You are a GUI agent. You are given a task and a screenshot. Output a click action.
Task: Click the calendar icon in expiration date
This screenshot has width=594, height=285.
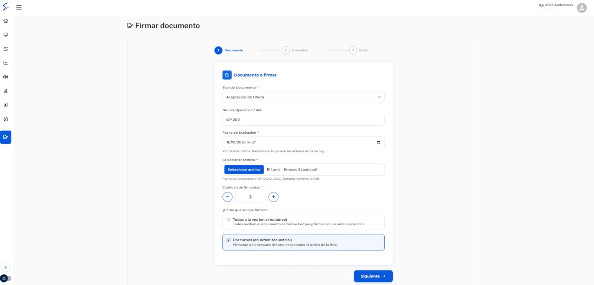tap(378, 142)
